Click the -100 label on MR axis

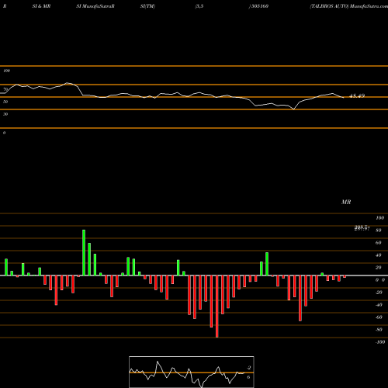pos(380,342)
